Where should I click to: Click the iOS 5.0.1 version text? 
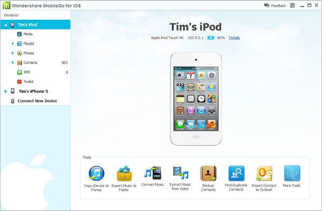pyautogui.click(x=196, y=38)
